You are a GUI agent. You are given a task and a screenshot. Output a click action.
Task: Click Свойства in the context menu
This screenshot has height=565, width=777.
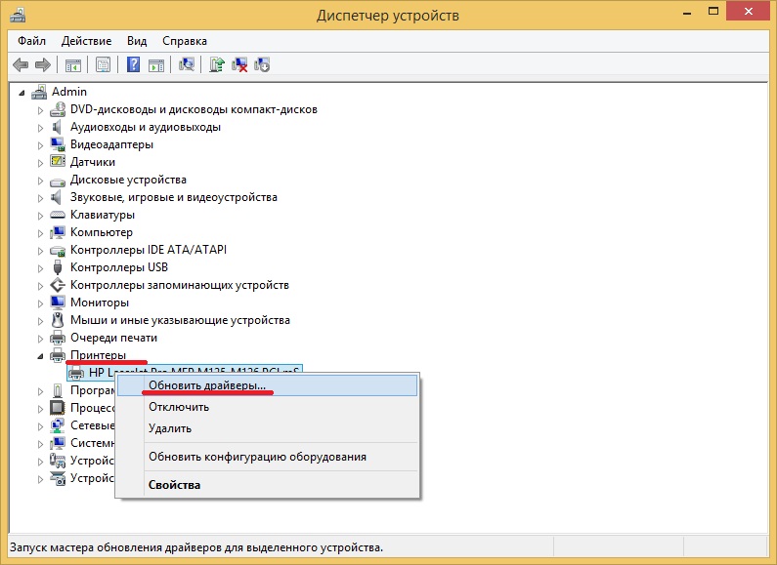(174, 485)
